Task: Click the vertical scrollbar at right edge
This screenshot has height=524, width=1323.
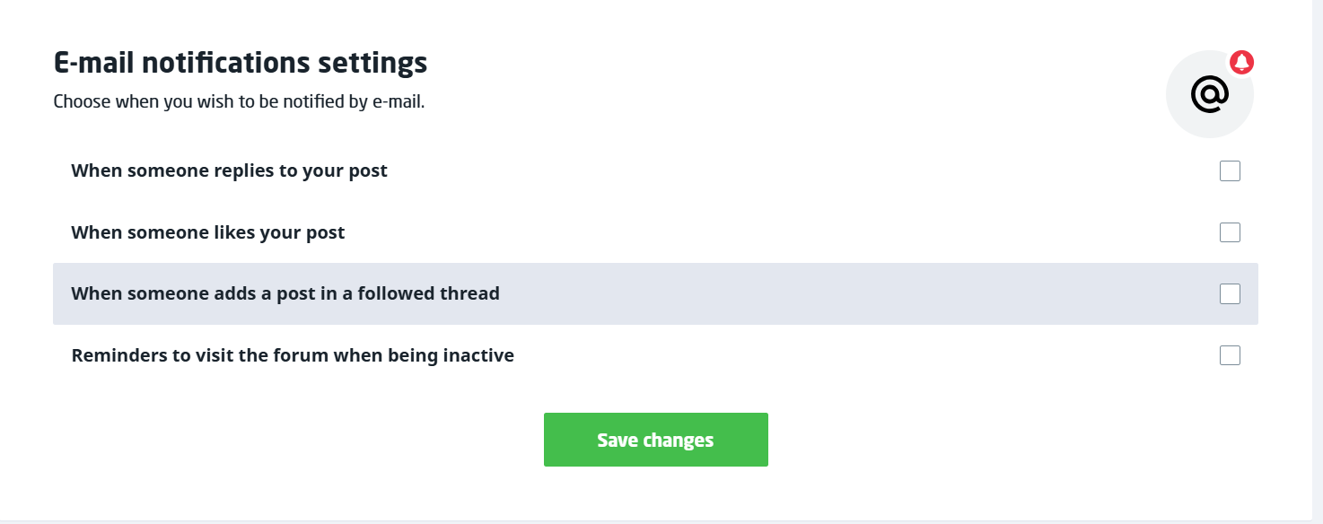Action: click(1318, 260)
